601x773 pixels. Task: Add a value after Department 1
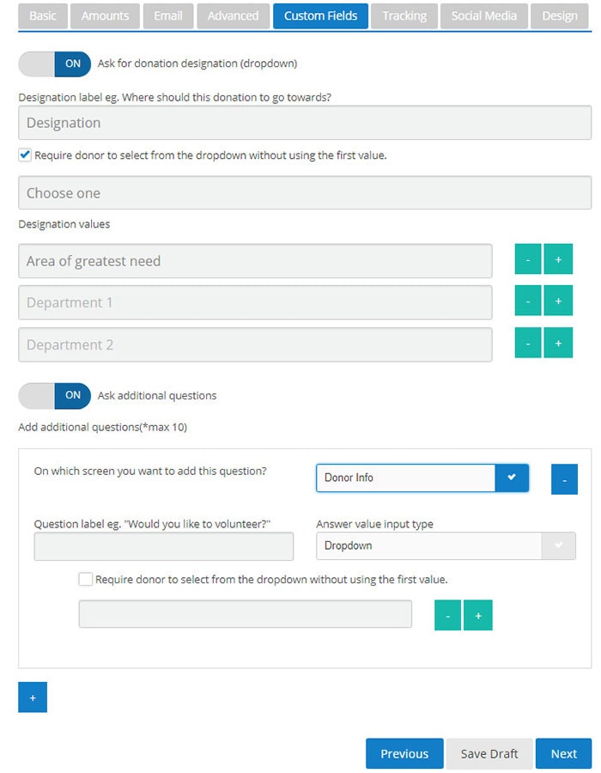point(558,301)
